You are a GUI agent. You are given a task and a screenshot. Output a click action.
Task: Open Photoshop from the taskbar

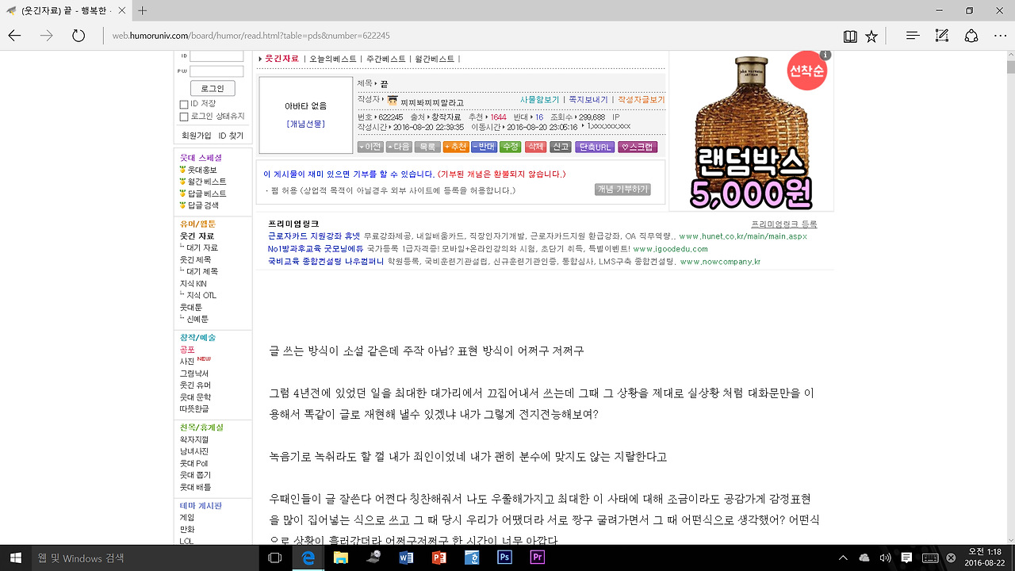point(504,558)
